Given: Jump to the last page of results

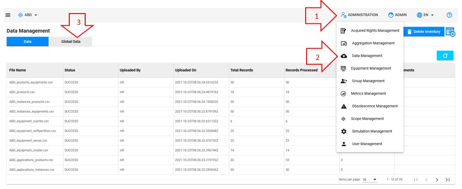Looking at the screenshot, I should click(447, 180).
